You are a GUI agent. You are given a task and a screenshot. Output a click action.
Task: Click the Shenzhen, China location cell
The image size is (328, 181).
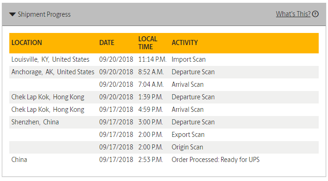coord(35,122)
